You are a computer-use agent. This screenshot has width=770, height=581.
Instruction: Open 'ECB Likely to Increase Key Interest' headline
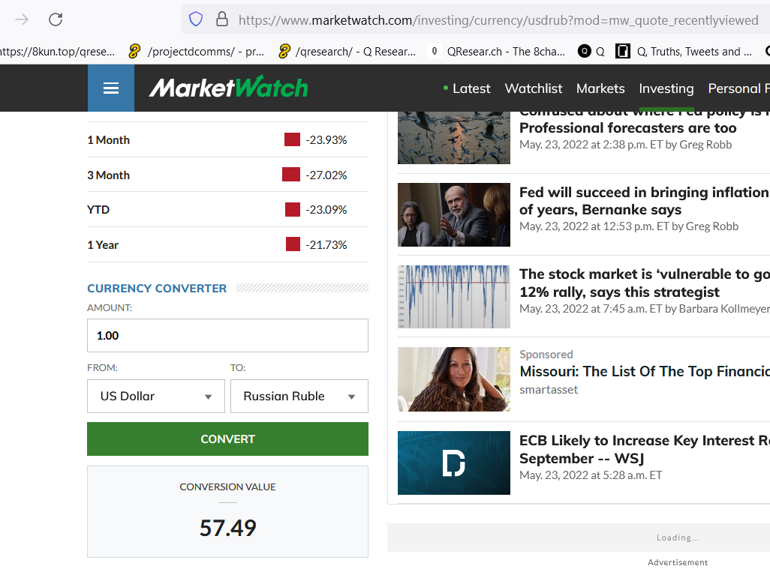pyautogui.click(x=645, y=450)
